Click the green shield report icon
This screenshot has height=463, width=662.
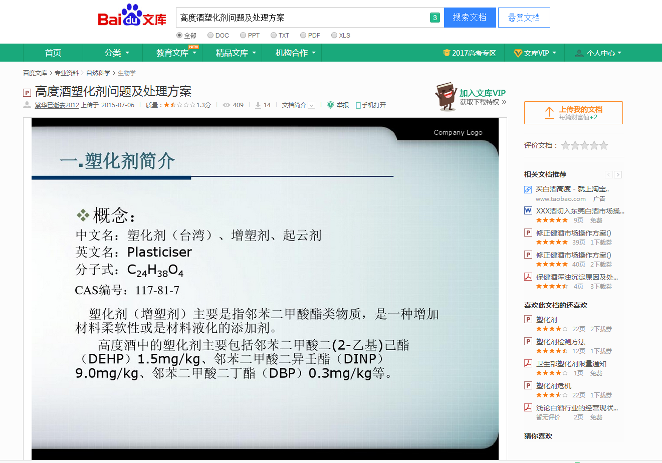(x=330, y=105)
